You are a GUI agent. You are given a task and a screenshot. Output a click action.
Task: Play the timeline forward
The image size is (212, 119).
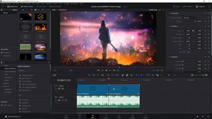tap(110, 70)
